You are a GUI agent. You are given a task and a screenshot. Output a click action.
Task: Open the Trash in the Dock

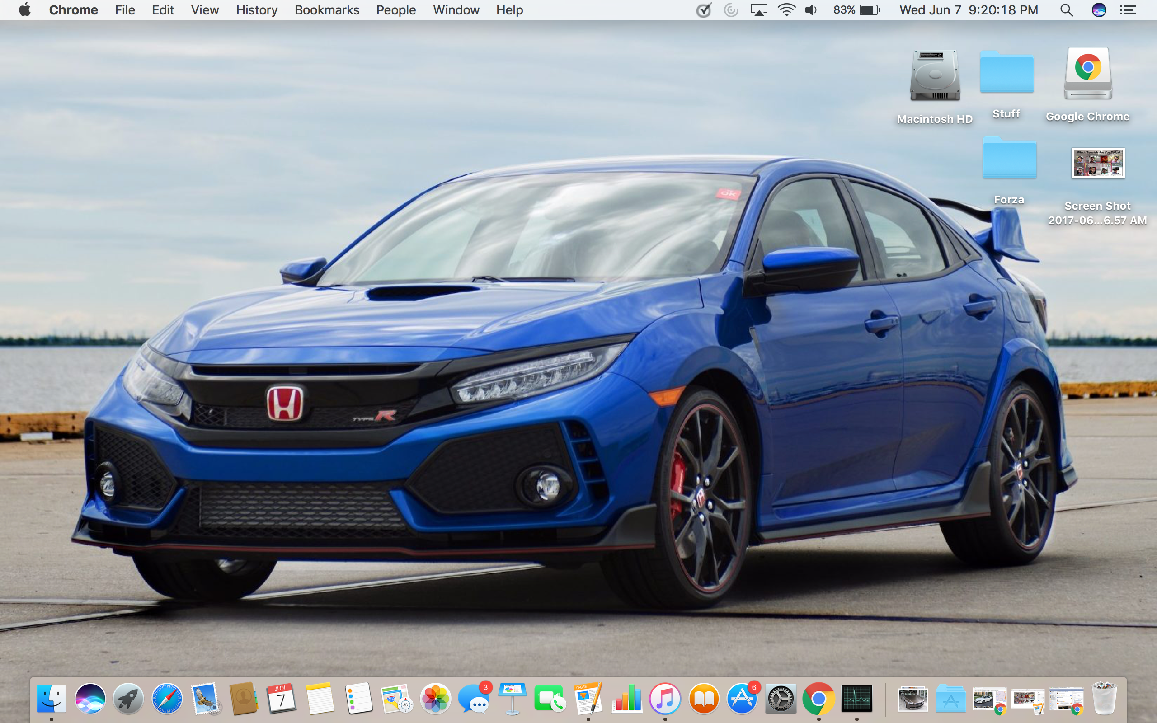[1104, 699]
